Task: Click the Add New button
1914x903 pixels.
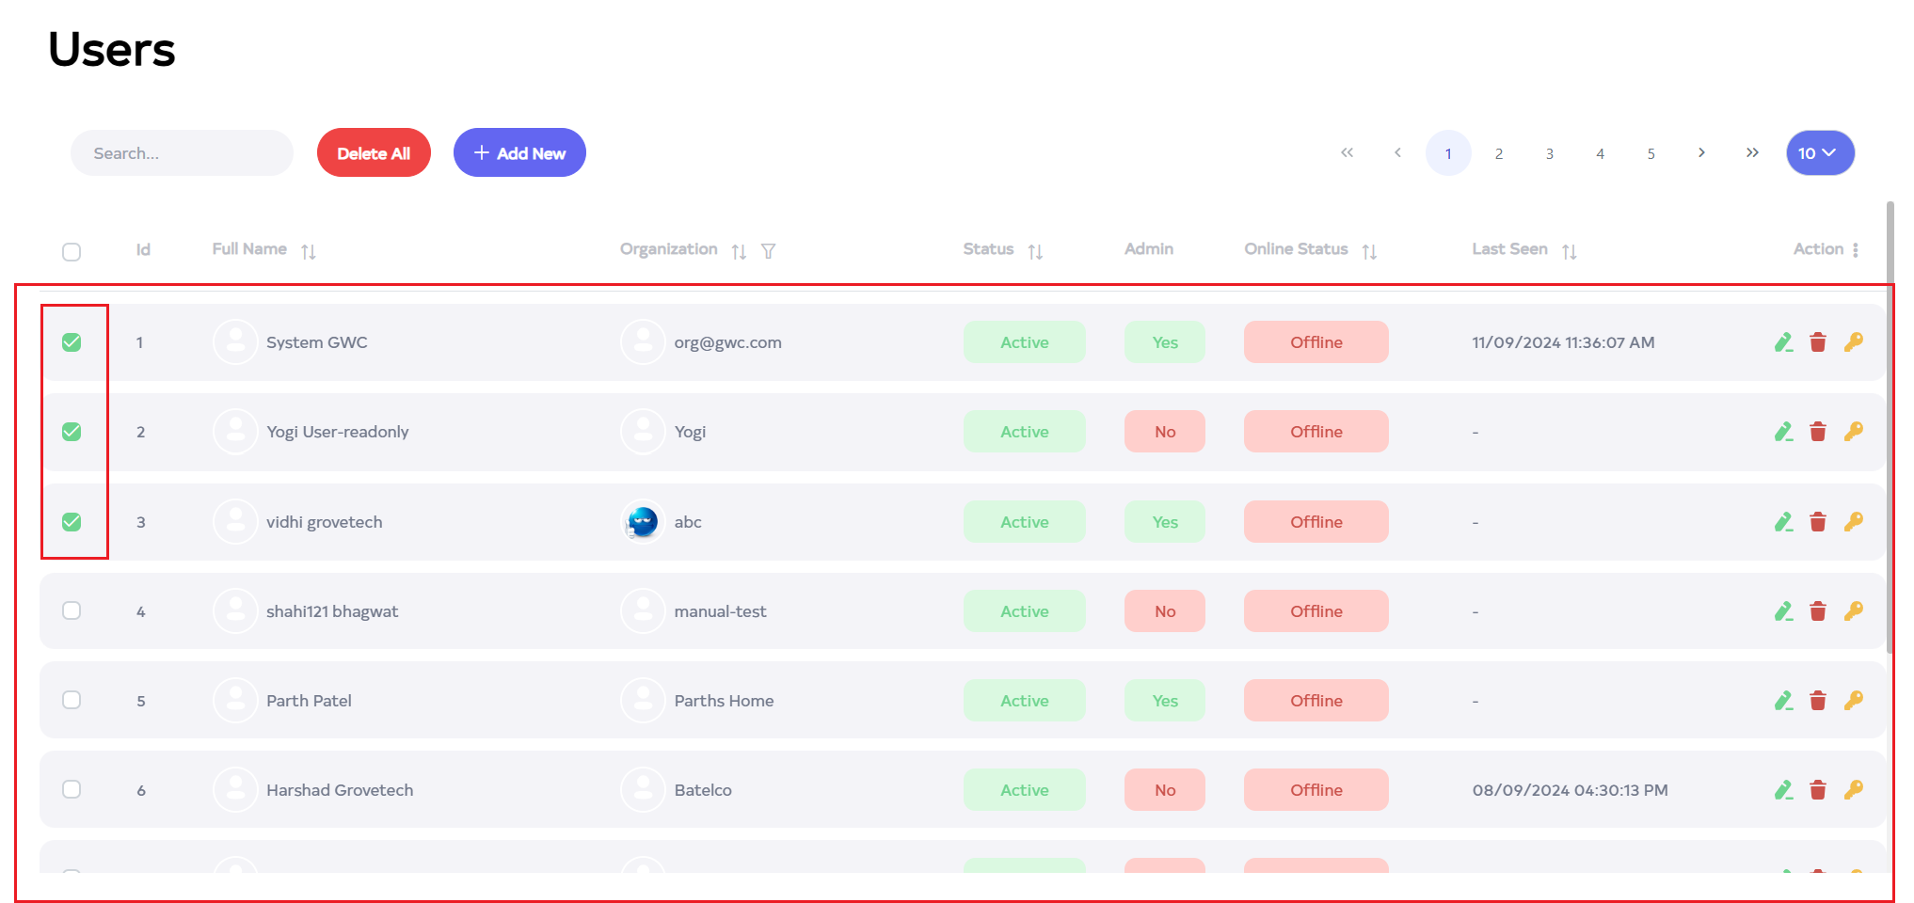Action: (x=519, y=153)
